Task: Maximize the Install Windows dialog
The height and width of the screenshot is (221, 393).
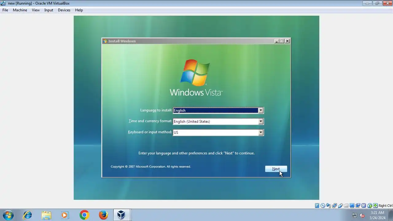Action: coord(282,41)
